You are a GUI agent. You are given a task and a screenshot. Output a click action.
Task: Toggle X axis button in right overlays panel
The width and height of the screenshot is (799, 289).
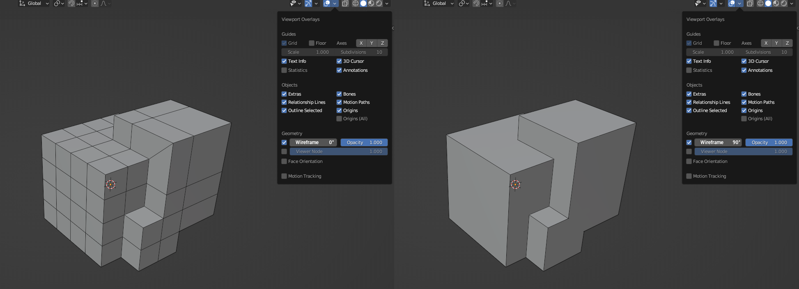[x=766, y=43]
